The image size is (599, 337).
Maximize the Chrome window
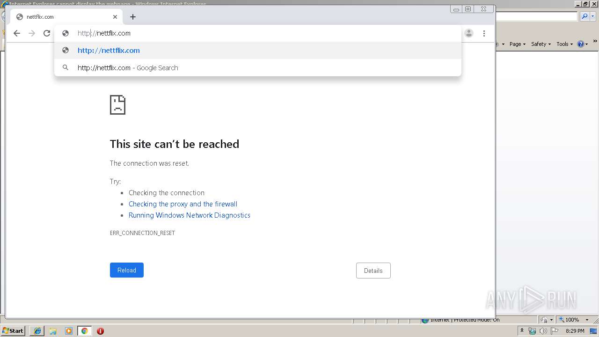tap(468, 9)
